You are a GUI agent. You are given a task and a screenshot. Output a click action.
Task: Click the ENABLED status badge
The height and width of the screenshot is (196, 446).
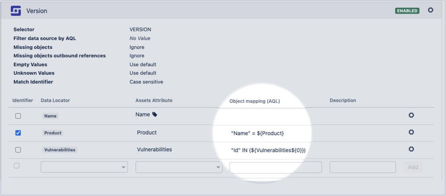pos(407,11)
